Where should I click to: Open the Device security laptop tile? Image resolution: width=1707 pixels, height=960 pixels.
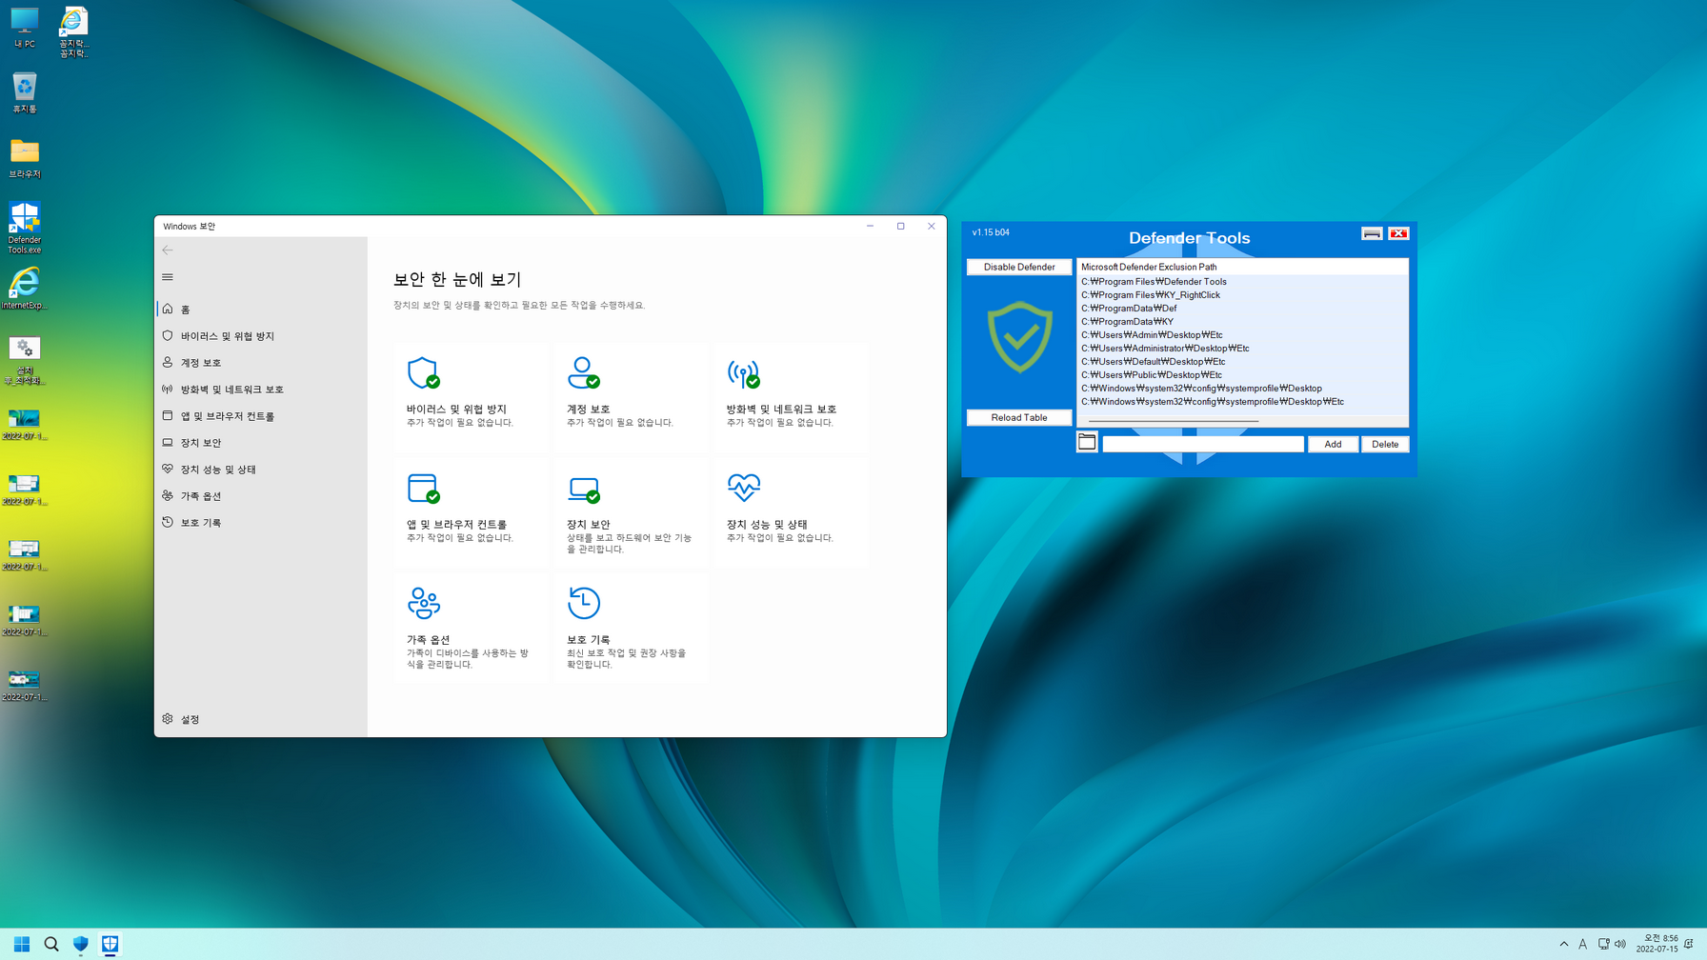(x=632, y=511)
